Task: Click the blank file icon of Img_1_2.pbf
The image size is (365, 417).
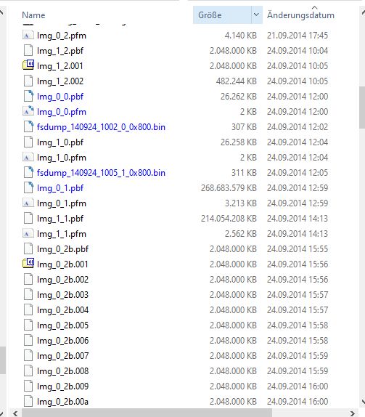Action: pos(28,51)
